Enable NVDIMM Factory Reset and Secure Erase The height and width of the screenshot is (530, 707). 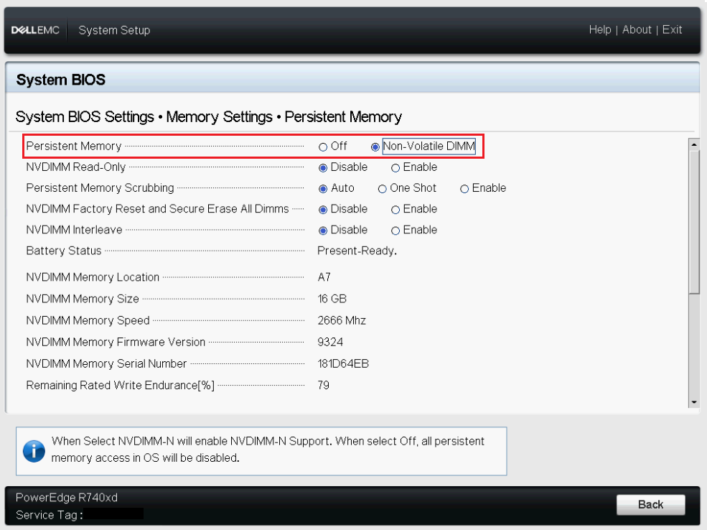(x=395, y=209)
